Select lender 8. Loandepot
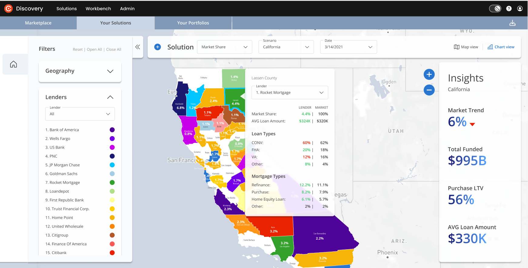Screen dimensions: 528x268 click(x=57, y=191)
